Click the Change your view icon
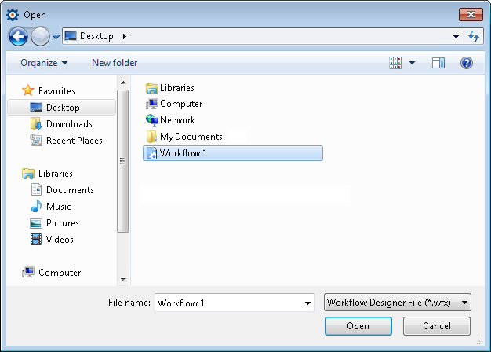 click(396, 63)
